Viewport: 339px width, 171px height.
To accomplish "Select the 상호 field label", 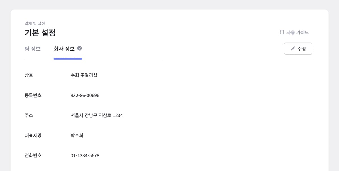I will tap(28, 75).
